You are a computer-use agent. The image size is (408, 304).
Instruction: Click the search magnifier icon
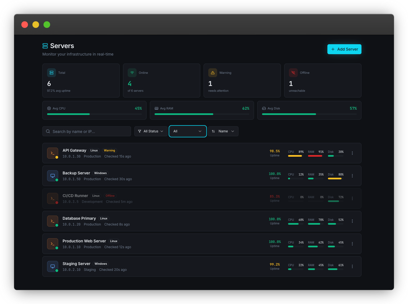[x=48, y=131]
